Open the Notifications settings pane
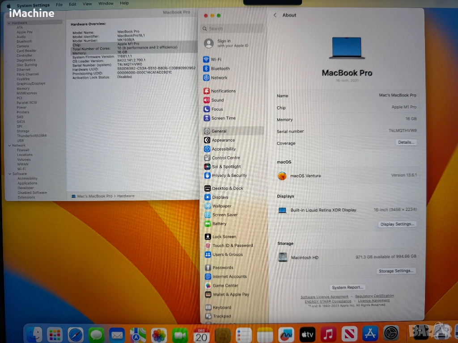 pos(223,91)
